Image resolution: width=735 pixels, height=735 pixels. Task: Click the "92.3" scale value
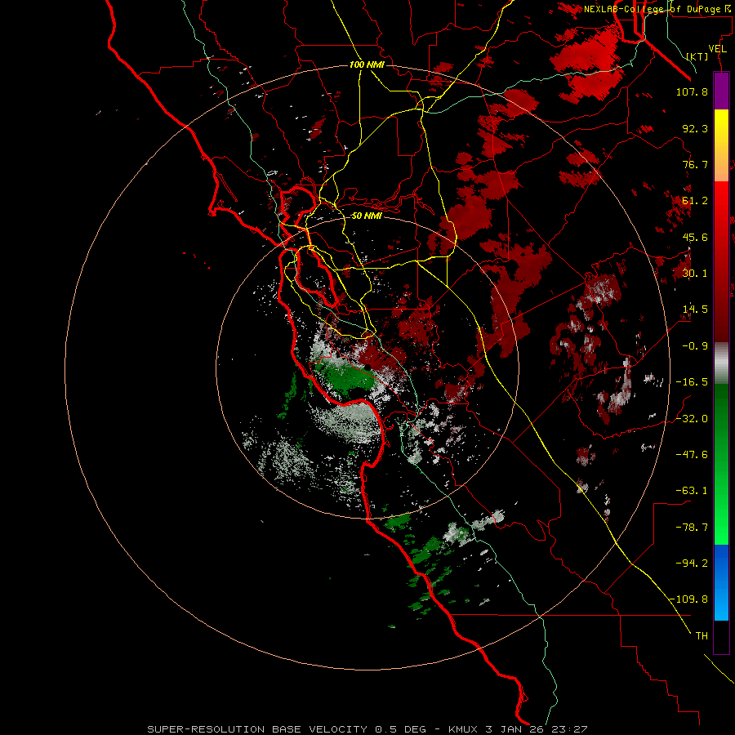pyautogui.click(x=695, y=128)
